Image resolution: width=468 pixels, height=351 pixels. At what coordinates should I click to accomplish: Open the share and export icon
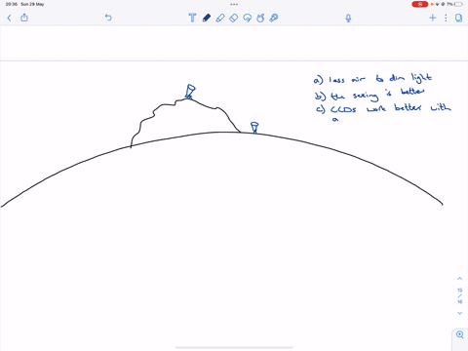click(x=24, y=18)
